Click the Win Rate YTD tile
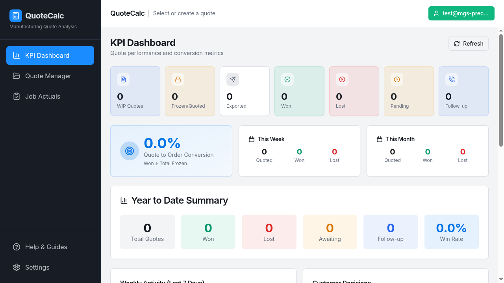The image size is (504, 283). (452, 232)
